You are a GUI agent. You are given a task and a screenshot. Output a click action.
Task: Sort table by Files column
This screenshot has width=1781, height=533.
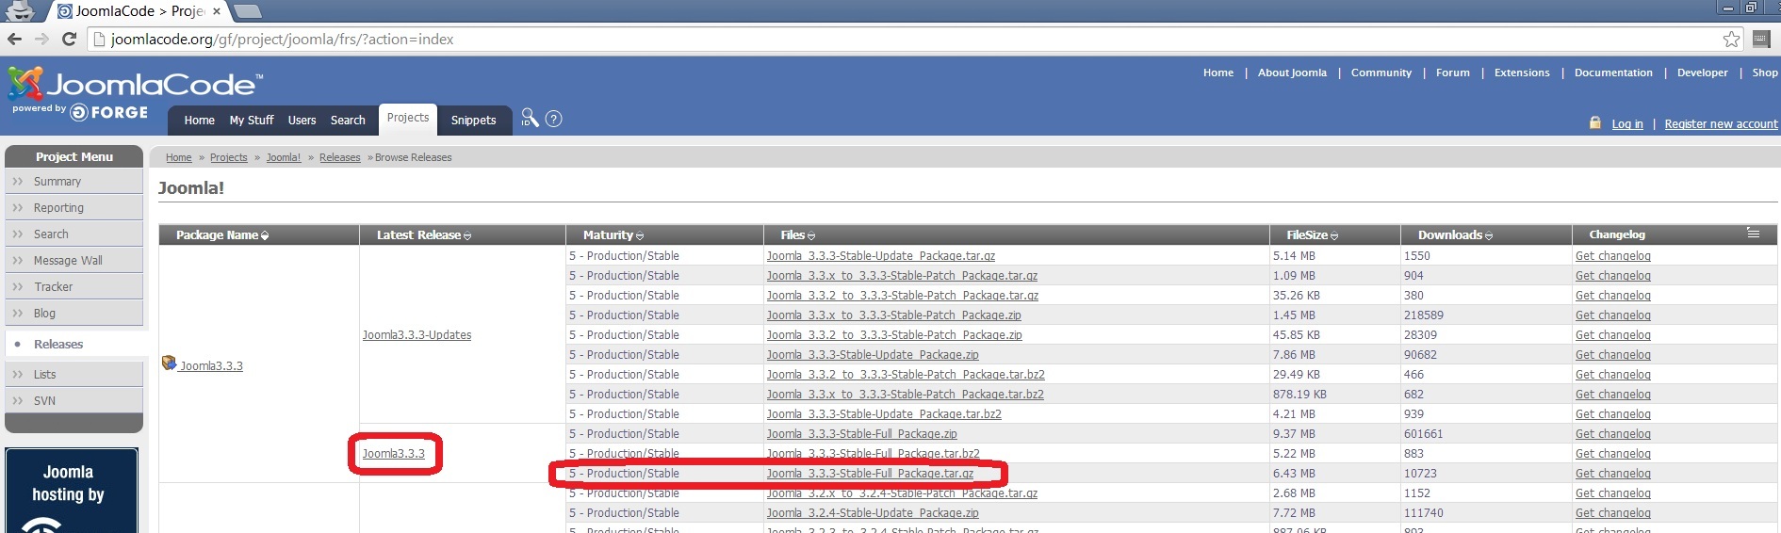point(797,235)
